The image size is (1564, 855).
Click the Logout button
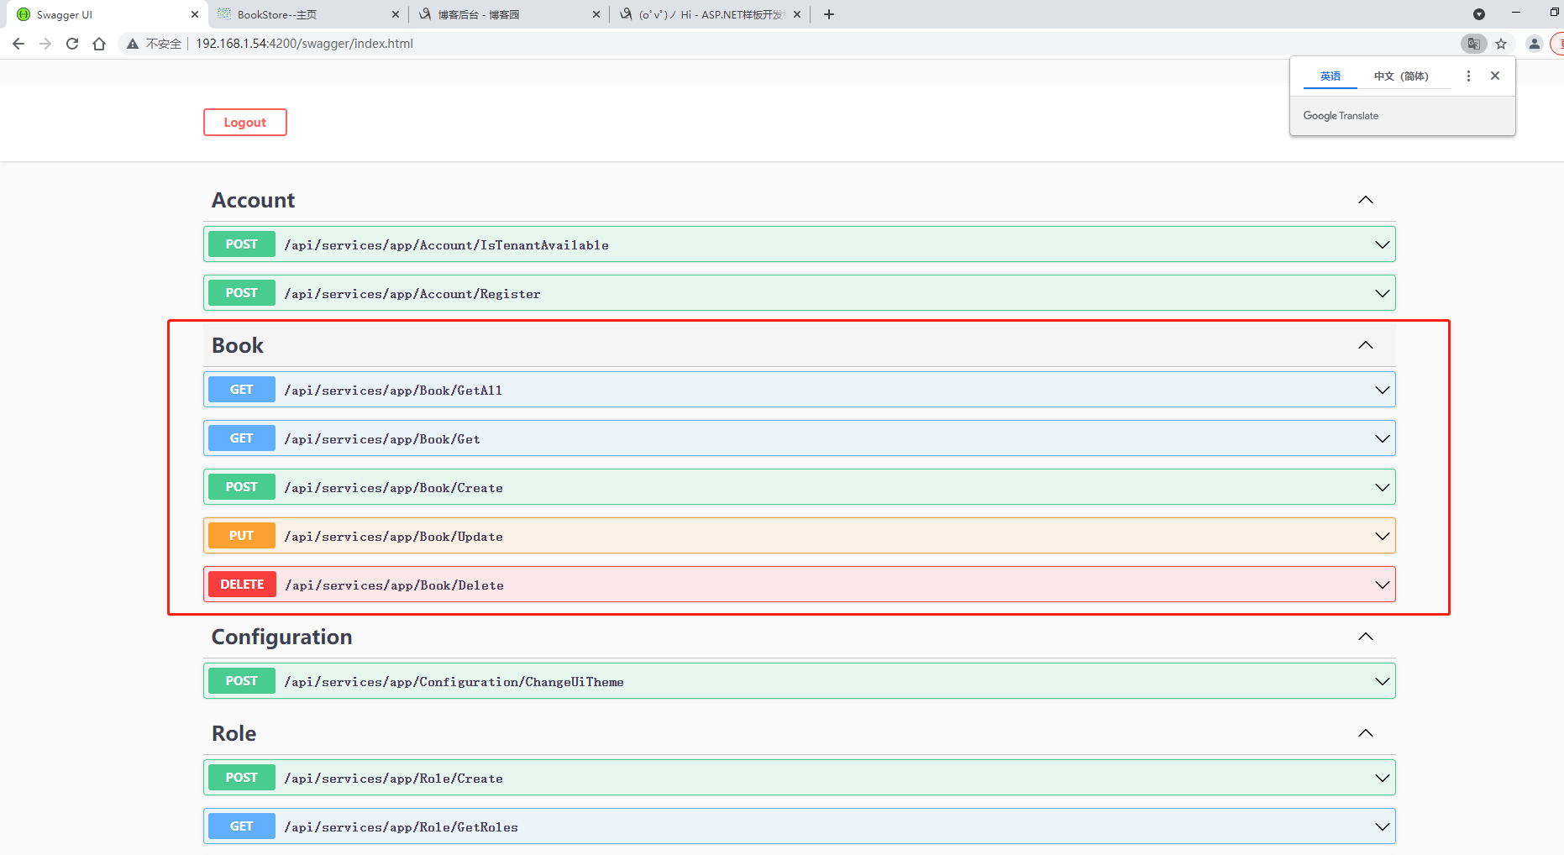tap(245, 122)
